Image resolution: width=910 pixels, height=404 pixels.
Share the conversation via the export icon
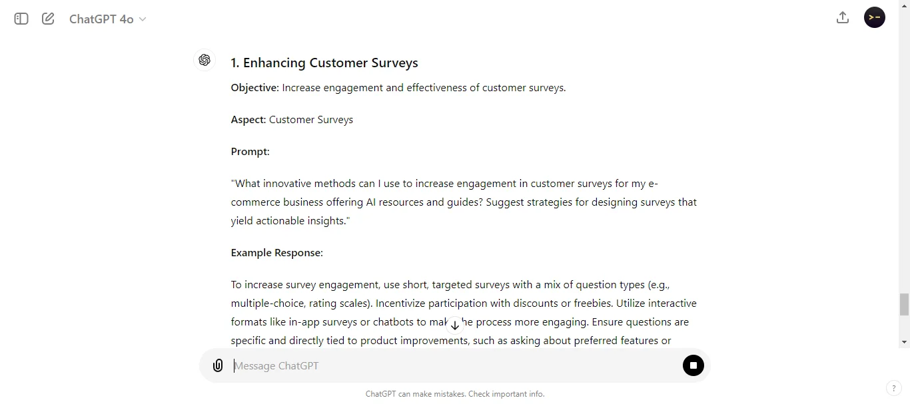(842, 17)
